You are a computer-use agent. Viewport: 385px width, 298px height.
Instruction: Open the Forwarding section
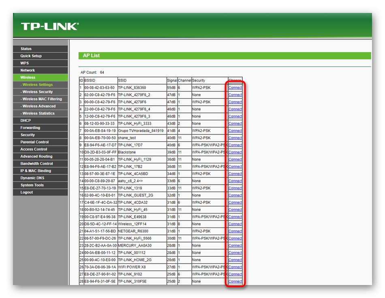tap(40, 128)
